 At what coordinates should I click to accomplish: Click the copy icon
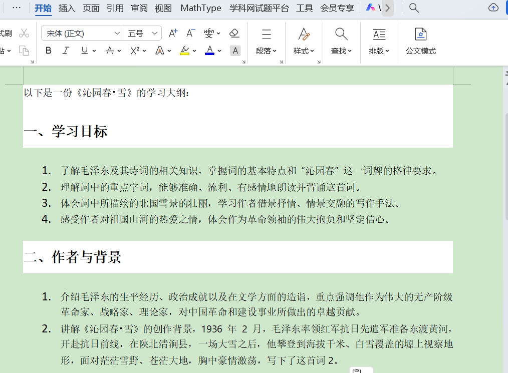(x=24, y=51)
